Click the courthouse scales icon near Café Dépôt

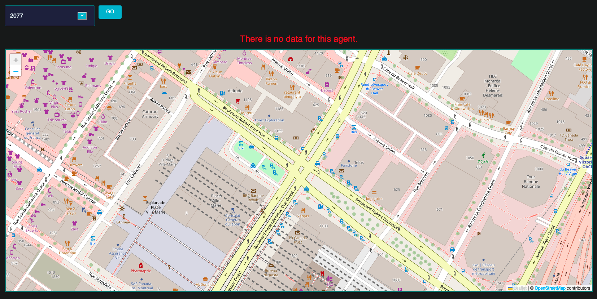406,57
